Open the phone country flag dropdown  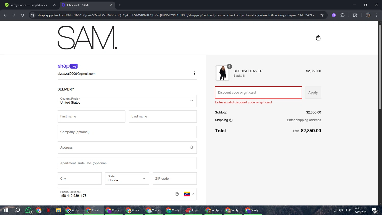pyautogui.click(x=189, y=194)
